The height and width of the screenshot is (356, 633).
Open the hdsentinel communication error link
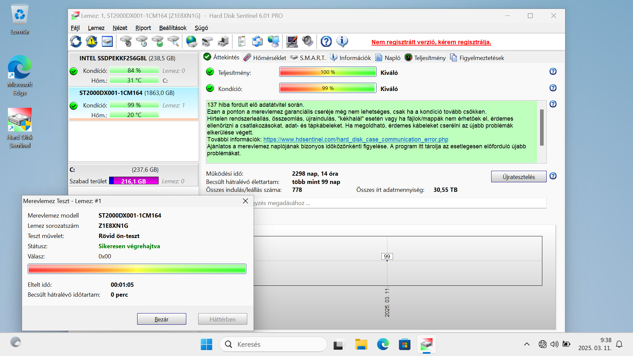(x=356, y=139)
